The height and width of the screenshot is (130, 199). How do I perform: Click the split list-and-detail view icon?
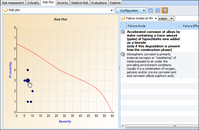click(158, 11)
